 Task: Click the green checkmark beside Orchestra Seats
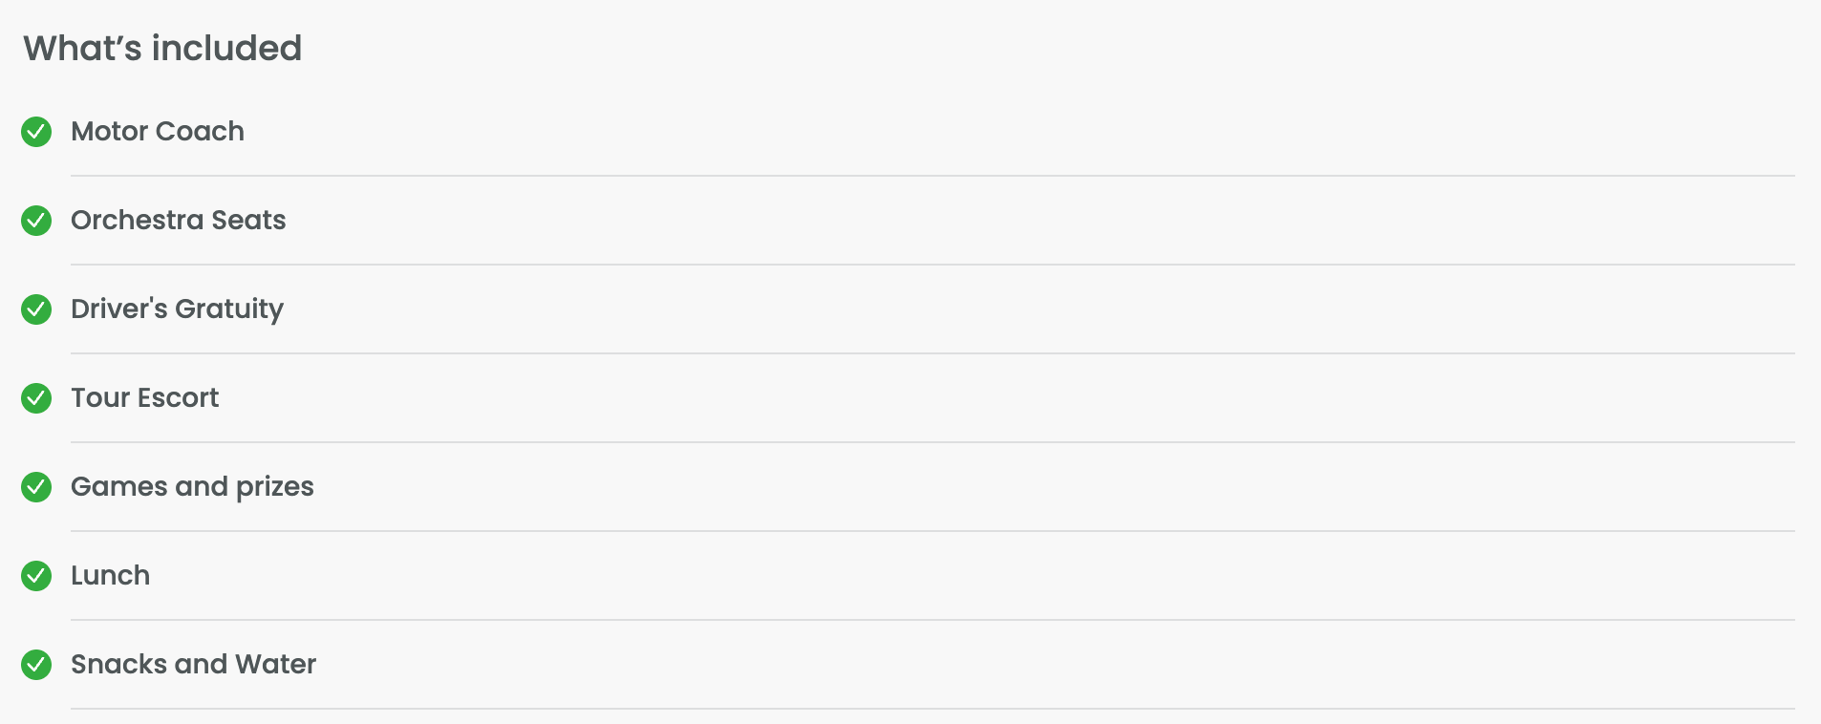click(36, 221)
